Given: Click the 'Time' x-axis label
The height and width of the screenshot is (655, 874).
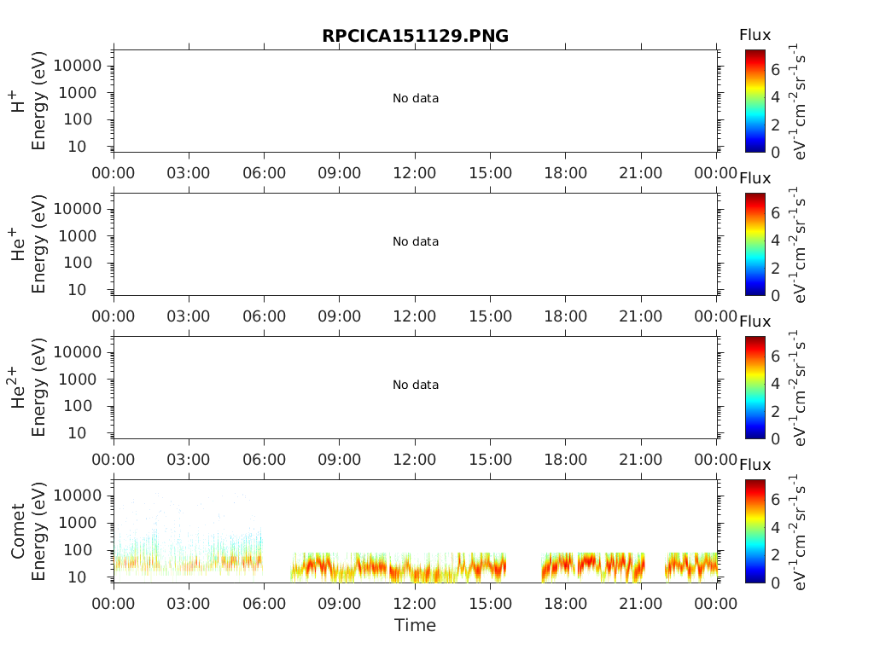Looking at the screenshot, I should click(416, 625).
